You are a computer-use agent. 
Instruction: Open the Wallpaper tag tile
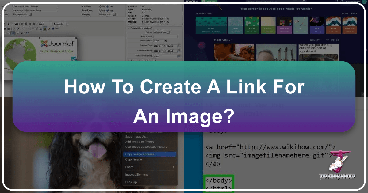pyautogui.click(x=284, y=25)
